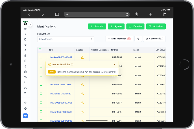
Task: Click the filter funnel icon
Action: [138, 39]
